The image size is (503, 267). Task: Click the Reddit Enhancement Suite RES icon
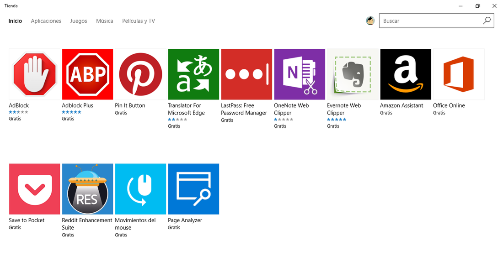tap(88, 189)
